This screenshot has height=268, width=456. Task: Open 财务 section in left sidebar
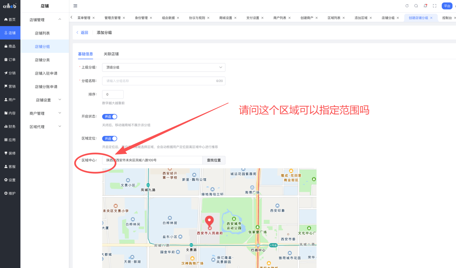pos(10,126)
